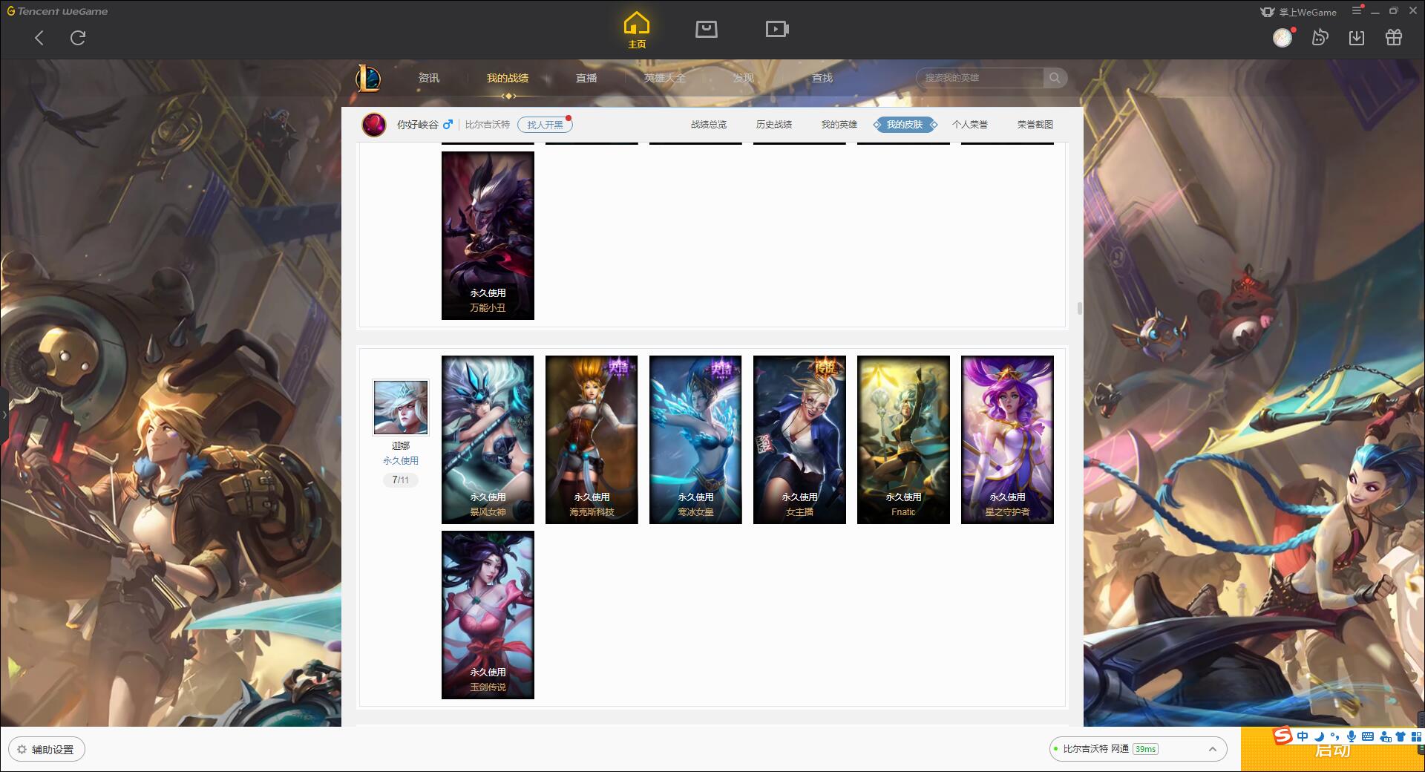Open the 主页 home tab

(637, 30)
